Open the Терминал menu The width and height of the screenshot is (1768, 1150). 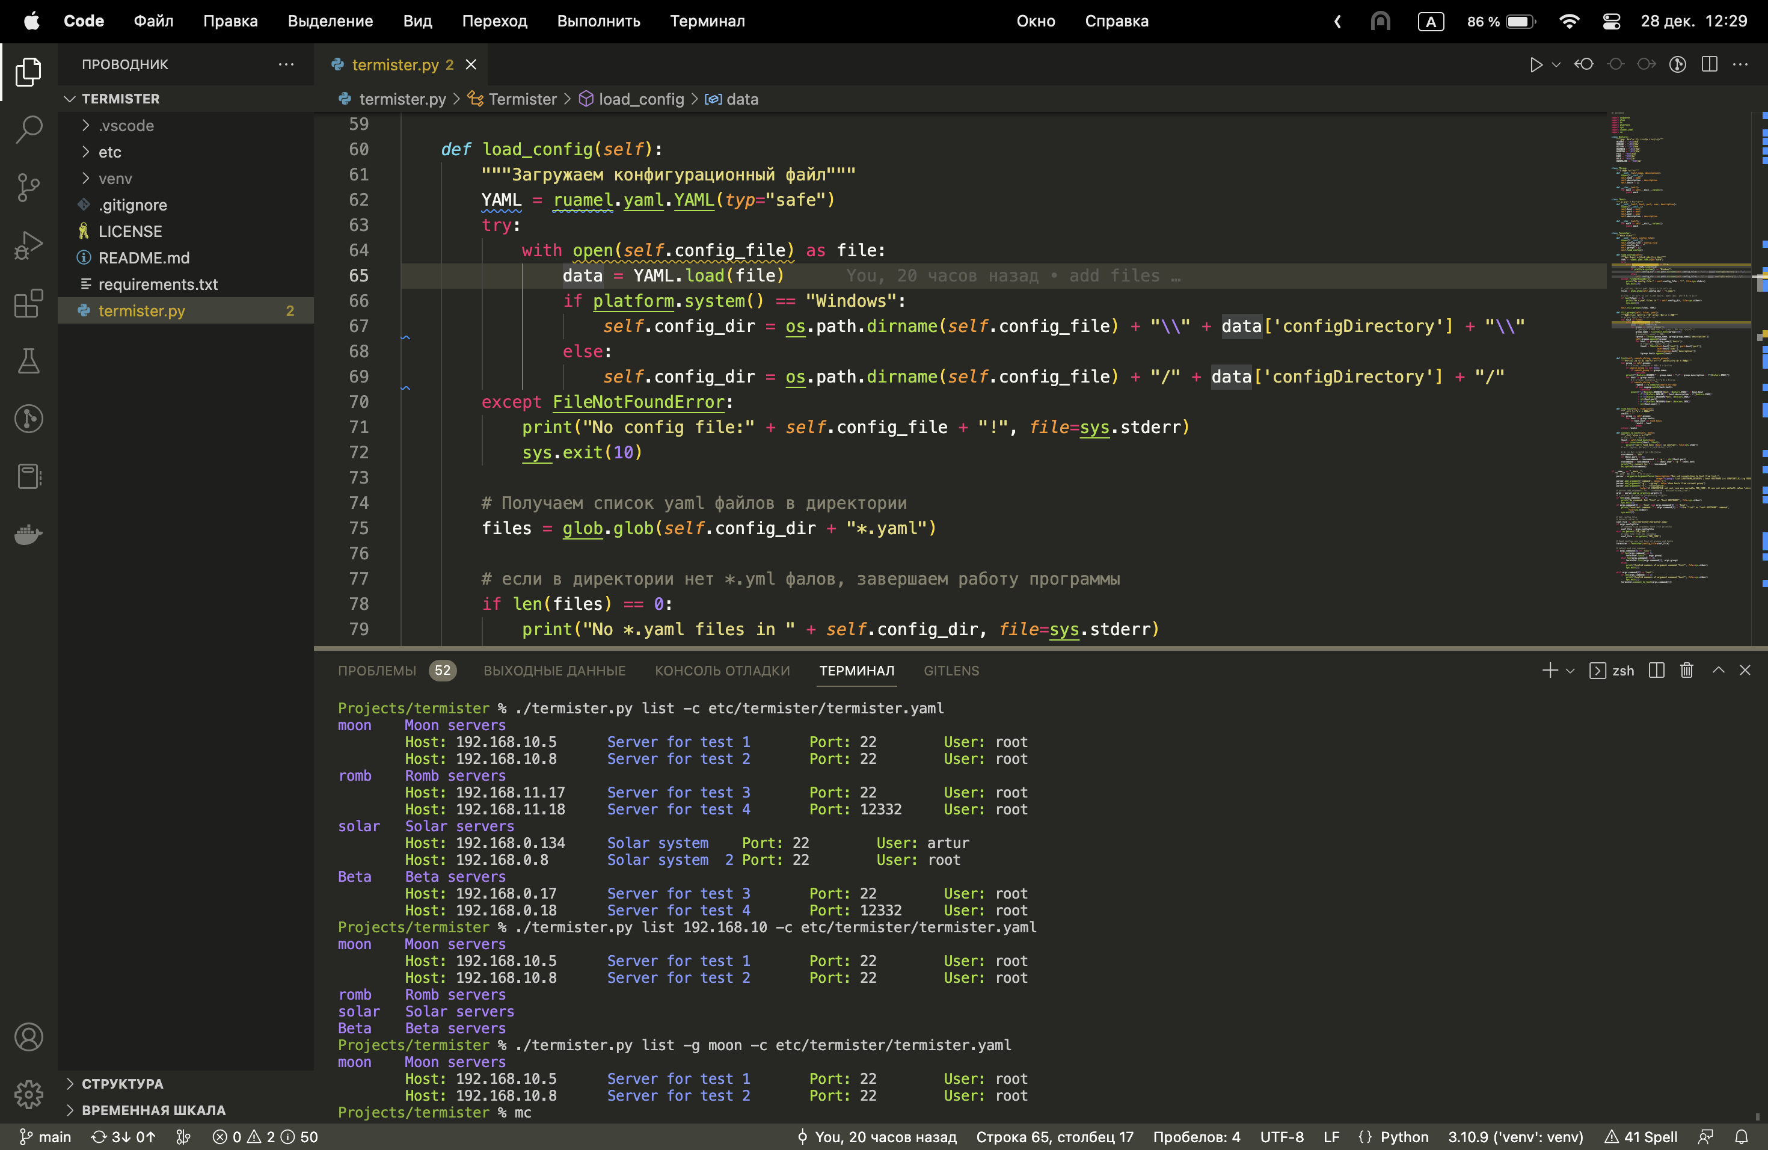[x=707, y=21]
